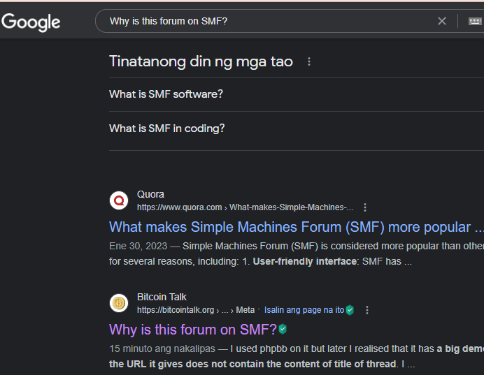Open options menu beside Tinatanong din ng mga tao
Image resolution: width=484 pixels, height=375 pixels.
click(x=309, y=61)
